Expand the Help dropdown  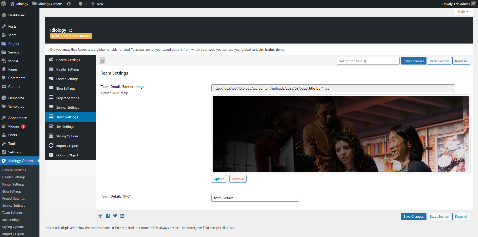(463, 12)
